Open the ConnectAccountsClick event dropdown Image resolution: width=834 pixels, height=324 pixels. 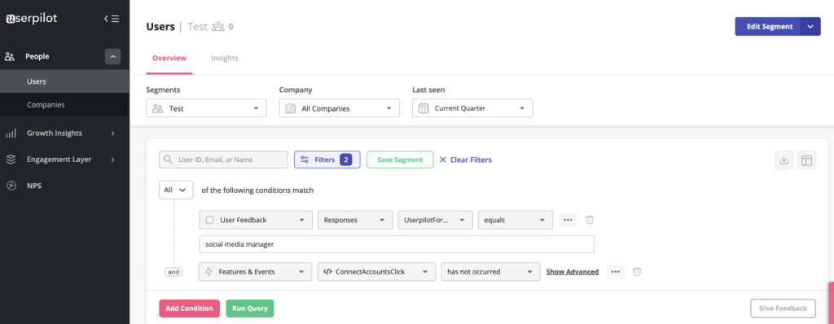376,271
